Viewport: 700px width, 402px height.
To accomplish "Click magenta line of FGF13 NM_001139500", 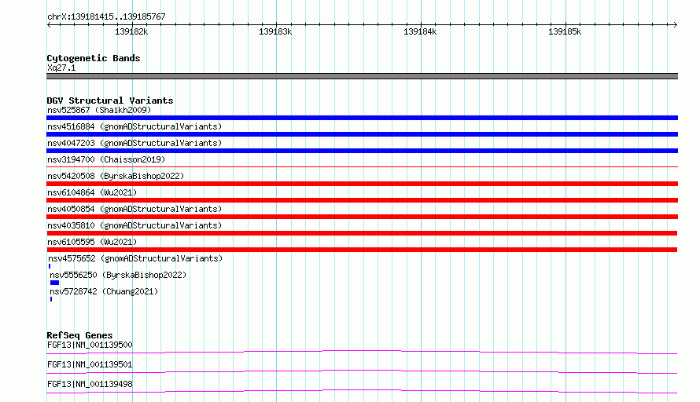I will (362, 352).
